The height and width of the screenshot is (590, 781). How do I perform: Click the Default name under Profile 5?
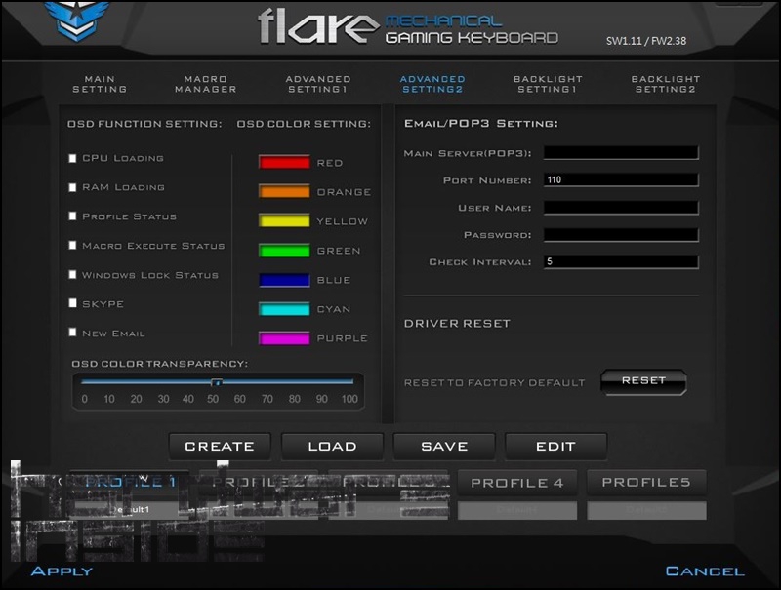(x=646, y=510)
